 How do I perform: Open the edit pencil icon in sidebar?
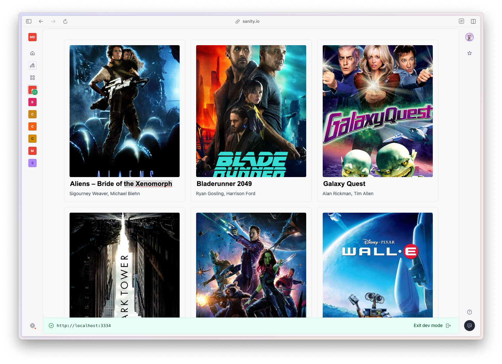32,65
